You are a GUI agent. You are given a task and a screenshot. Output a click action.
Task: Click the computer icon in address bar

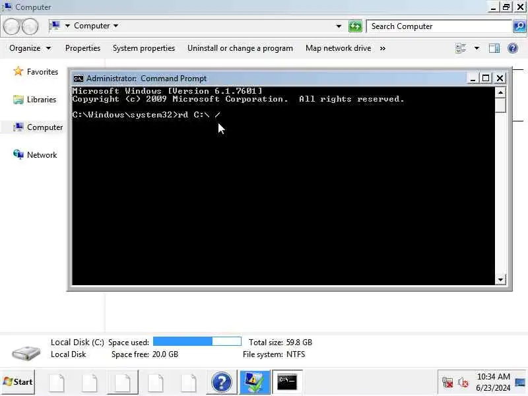55,26
